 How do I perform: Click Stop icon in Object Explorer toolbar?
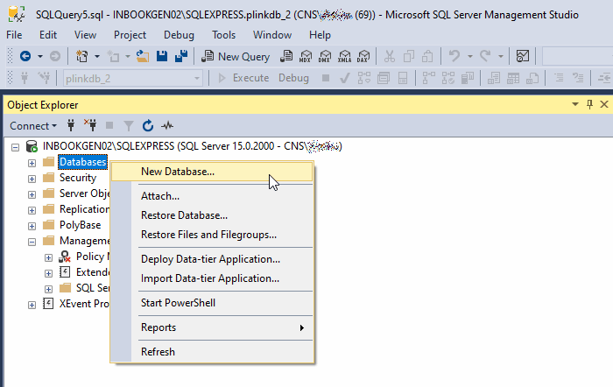tap(109, 126)
